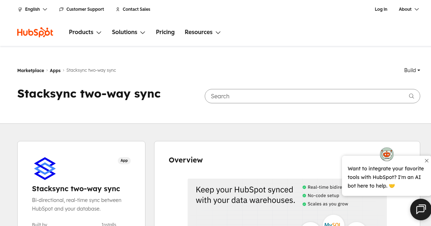The image size is (431, 226).
Task: Expand the Solutions menu
Action: click(129, 32)
